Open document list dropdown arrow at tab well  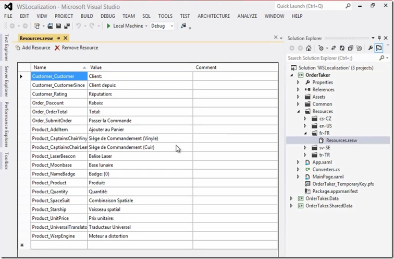pyautogui.click(x=281, y=38)
